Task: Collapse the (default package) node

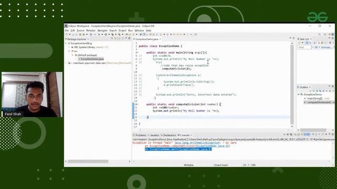Action: [73, 55]
